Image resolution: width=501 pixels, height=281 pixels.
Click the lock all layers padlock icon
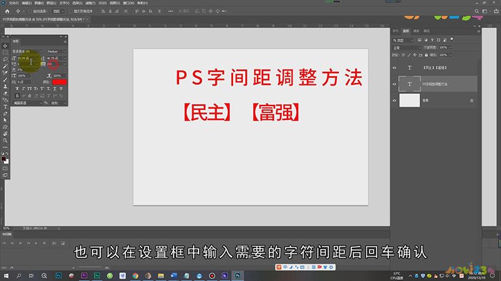pyautogui.click(x=426, y=55)
